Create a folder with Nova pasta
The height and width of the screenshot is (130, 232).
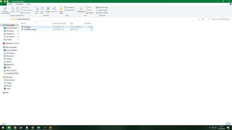(61, 10)
